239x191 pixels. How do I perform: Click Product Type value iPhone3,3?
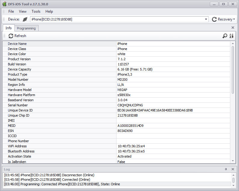[125, 74]
